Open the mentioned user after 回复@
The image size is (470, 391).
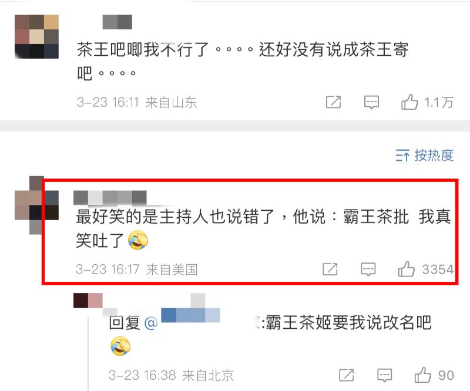click(190, 315)
